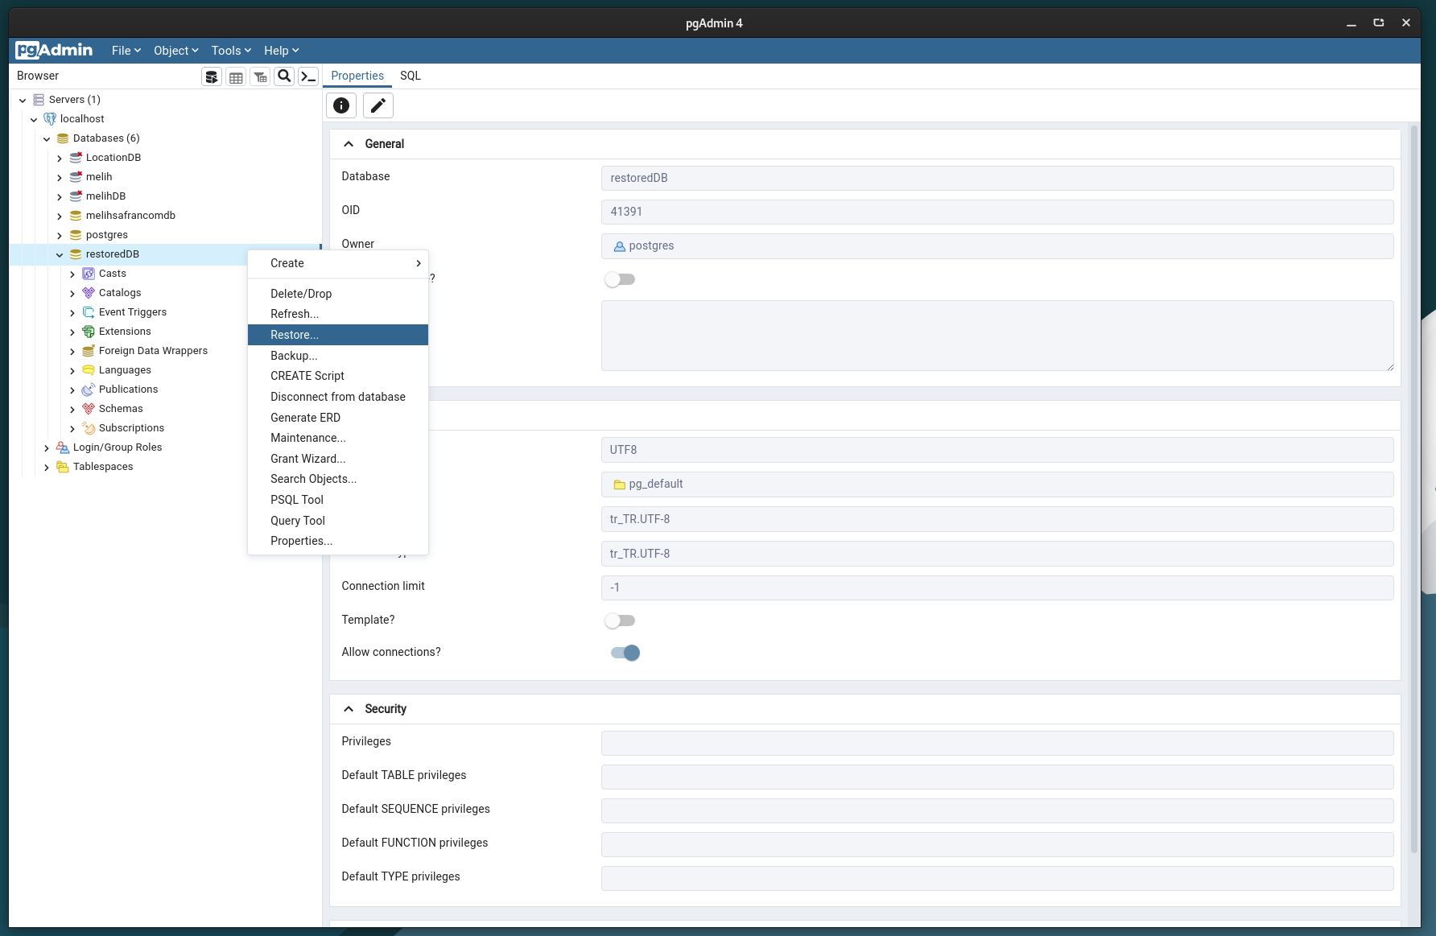Collapse the Databases tree node
1436x936 pixels.
(x=47, y=138)
